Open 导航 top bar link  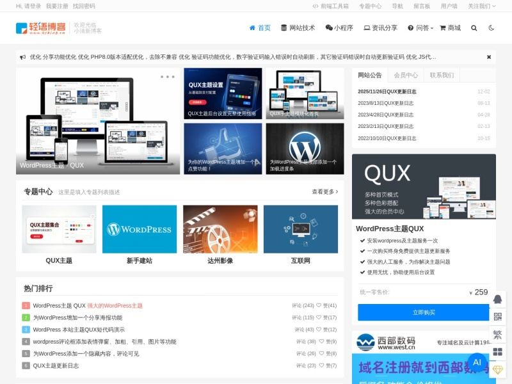click(x=397, y=6)
